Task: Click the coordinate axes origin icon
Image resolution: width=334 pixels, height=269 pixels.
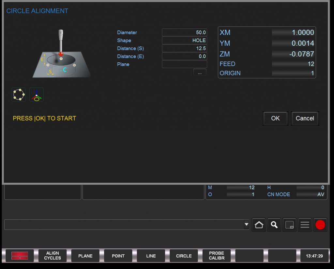Action: (x=37, y=95)
